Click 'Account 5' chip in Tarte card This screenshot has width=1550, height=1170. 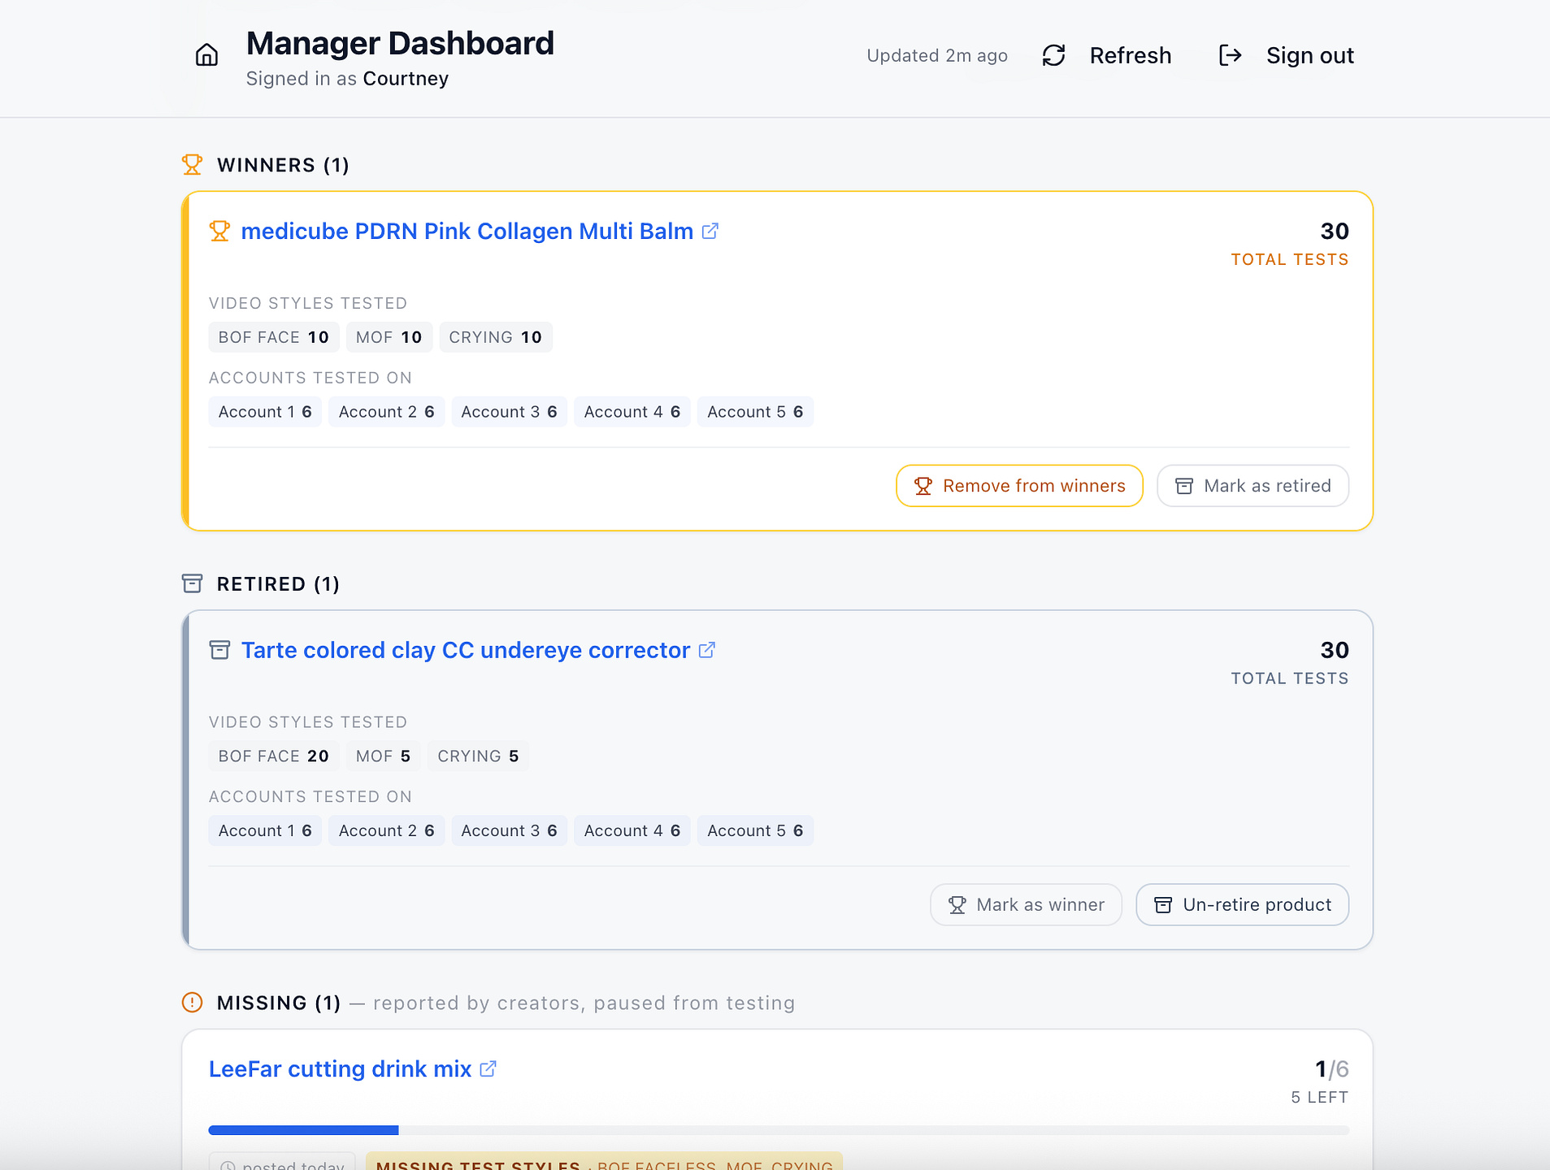click(755, 831)
